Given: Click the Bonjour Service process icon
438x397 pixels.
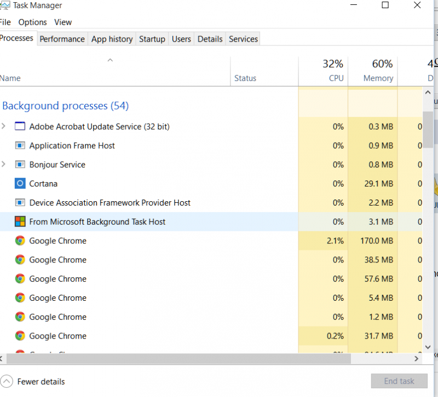Looking at the screenshot, I should tap(20, 165).
